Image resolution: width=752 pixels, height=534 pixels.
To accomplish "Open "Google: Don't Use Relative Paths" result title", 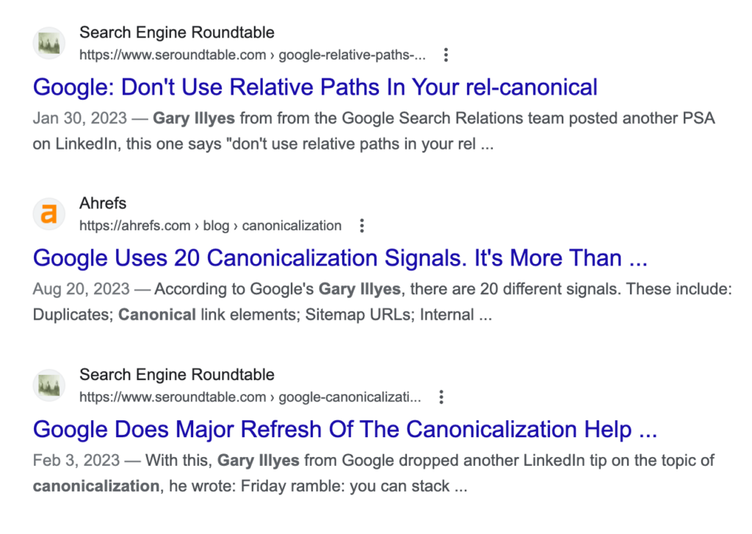I will [x=315, y=87].
